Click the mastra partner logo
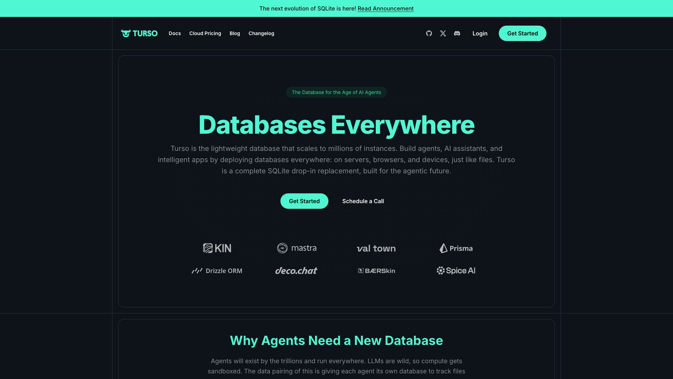673x379 pixels. pos(297,248)
